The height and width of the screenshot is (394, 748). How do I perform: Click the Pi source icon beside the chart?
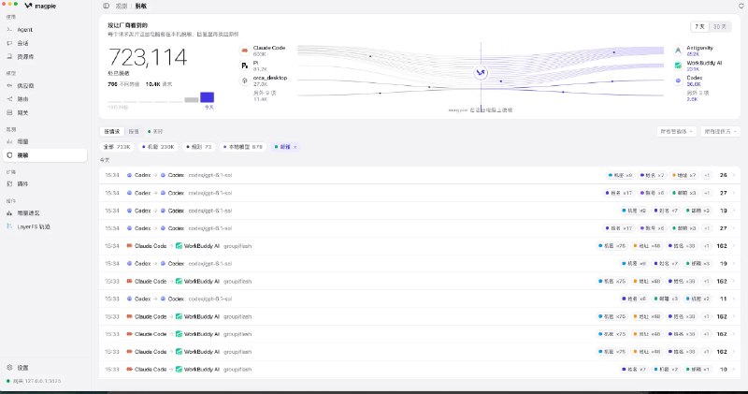tap(245, 66)
